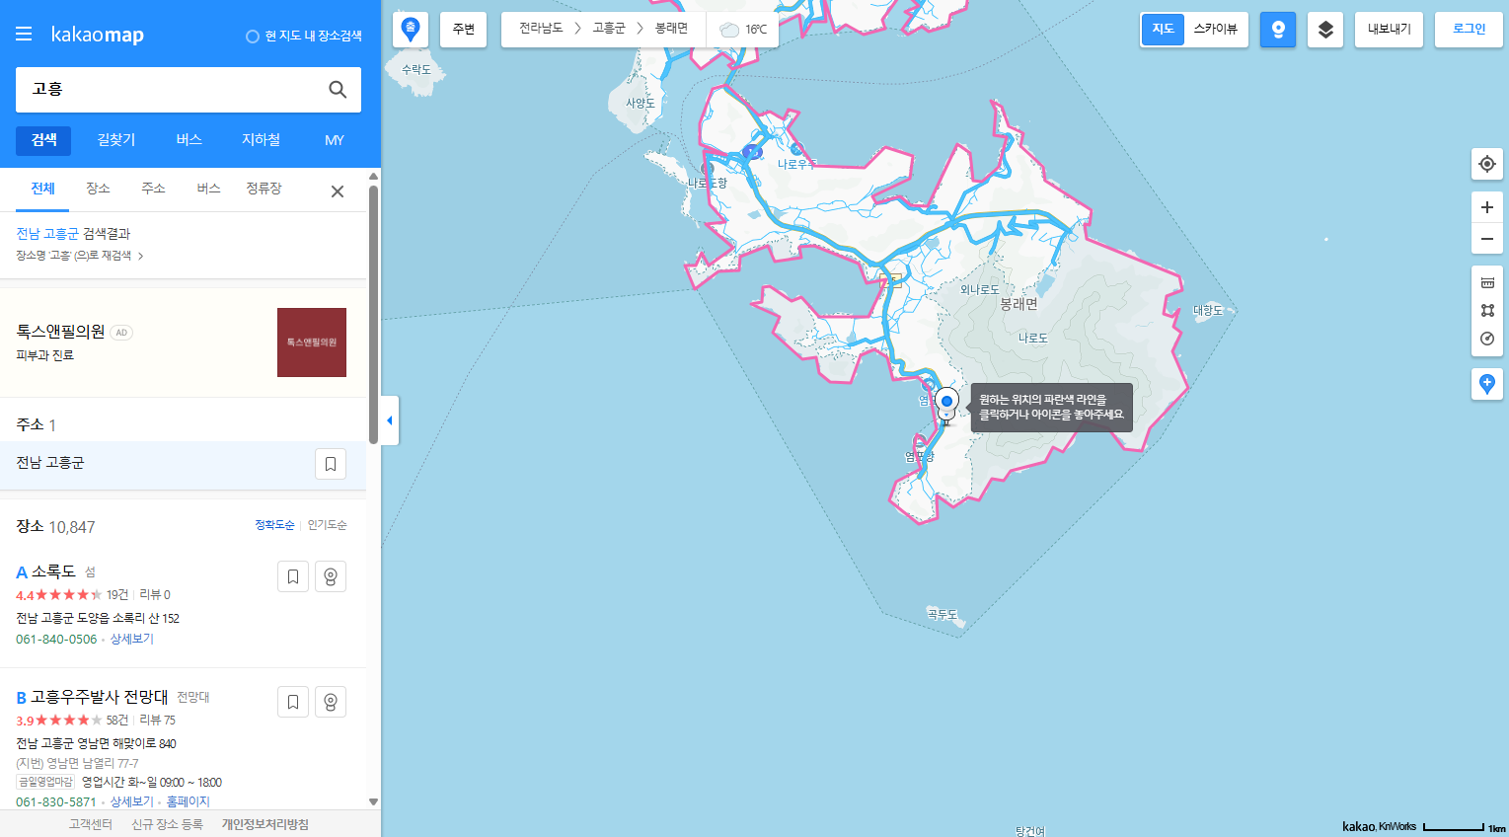Select the 주소 results filter
The image size is (1509, 837).
pyautogui.click(x=153, y=189)
